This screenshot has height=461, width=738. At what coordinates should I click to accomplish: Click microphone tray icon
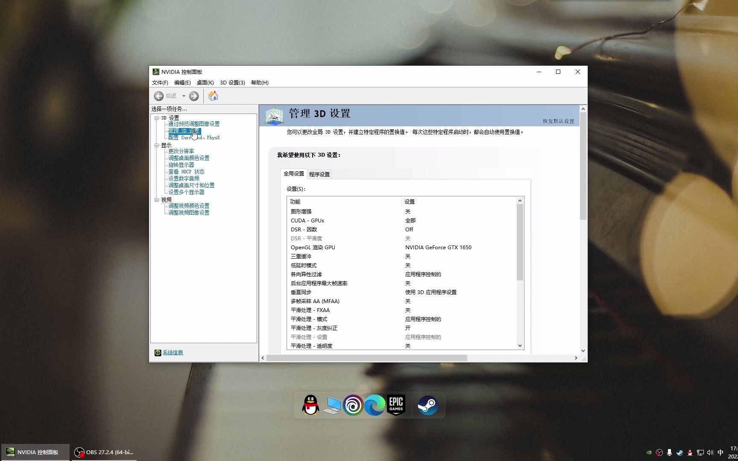tap(669, 452)
